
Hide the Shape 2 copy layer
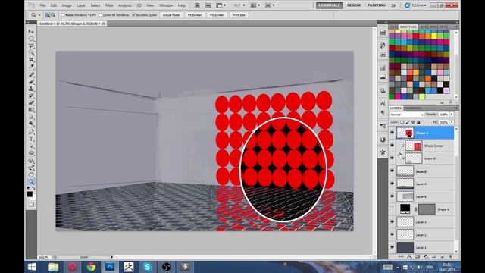(x=393, y=146)
